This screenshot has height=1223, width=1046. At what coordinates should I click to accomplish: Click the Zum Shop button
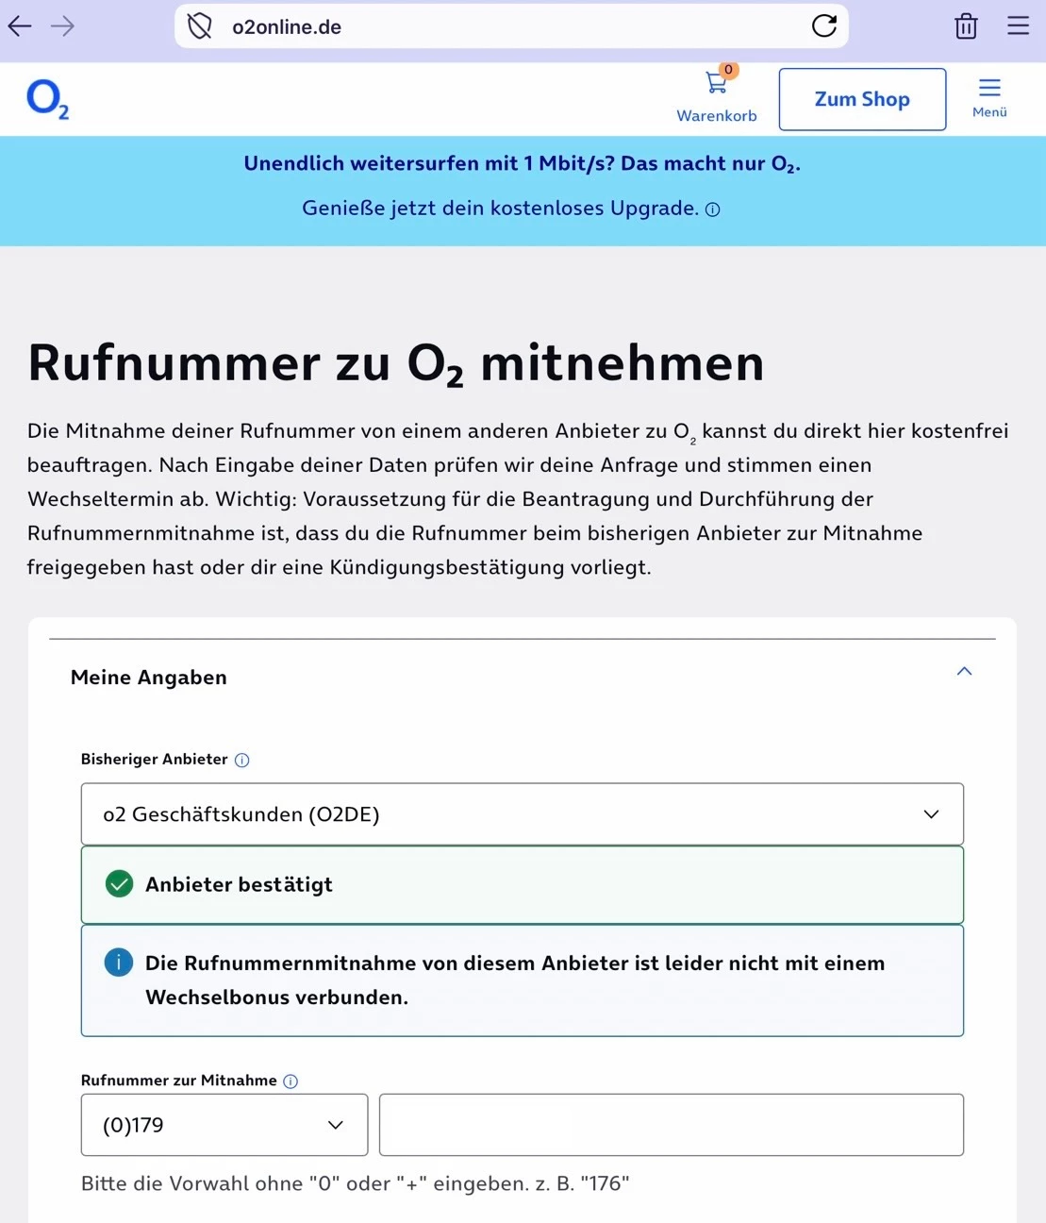coord(862,99)
